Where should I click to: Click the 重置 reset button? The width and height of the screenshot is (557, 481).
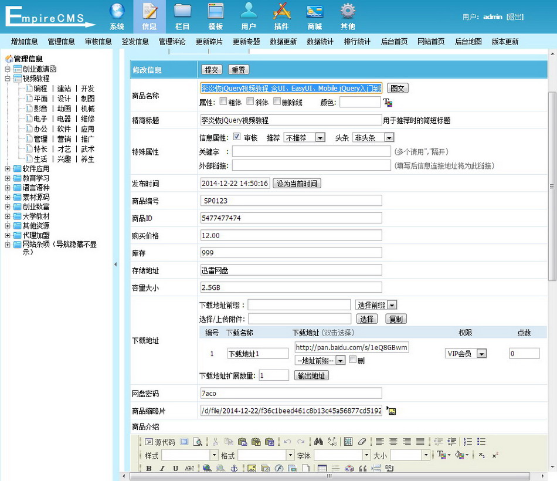tap(239, 70)
